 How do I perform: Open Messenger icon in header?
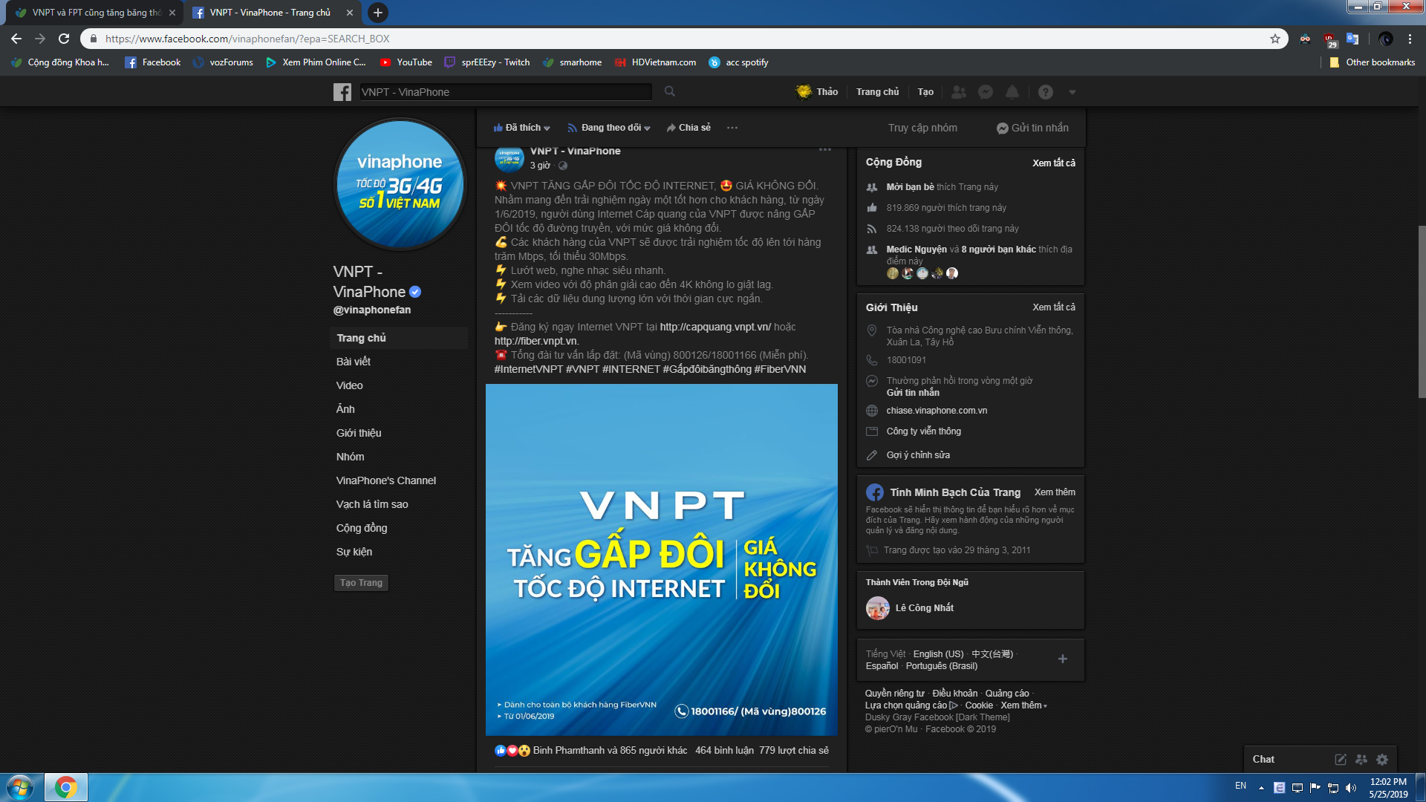tap(986, 92)
